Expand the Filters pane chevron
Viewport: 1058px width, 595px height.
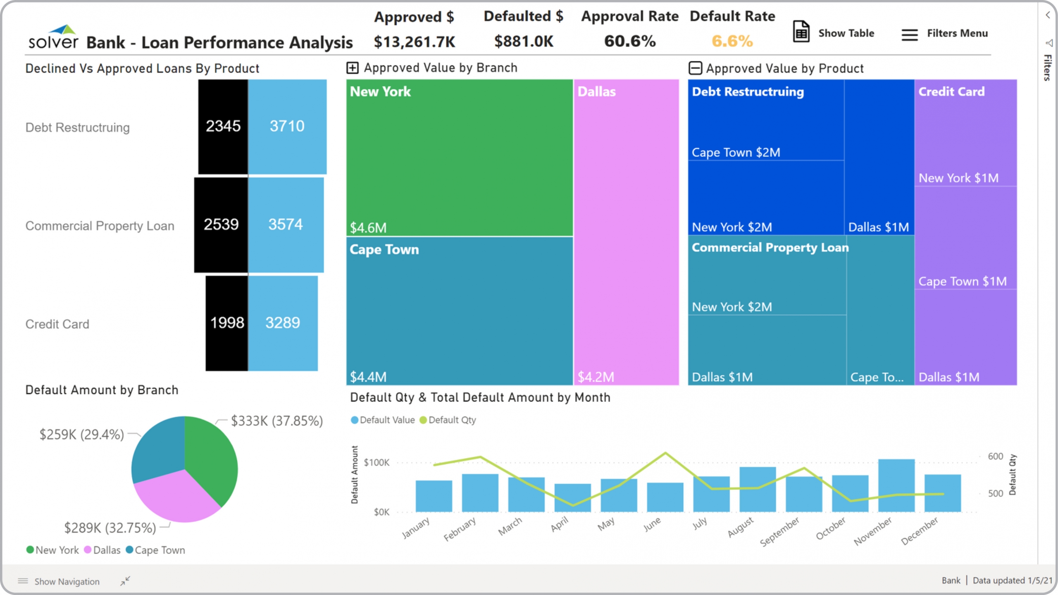pyautogui.click(x=1048, y=15)
